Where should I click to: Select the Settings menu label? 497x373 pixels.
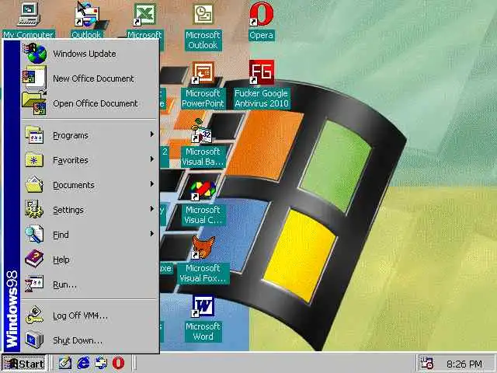[68, 210]
